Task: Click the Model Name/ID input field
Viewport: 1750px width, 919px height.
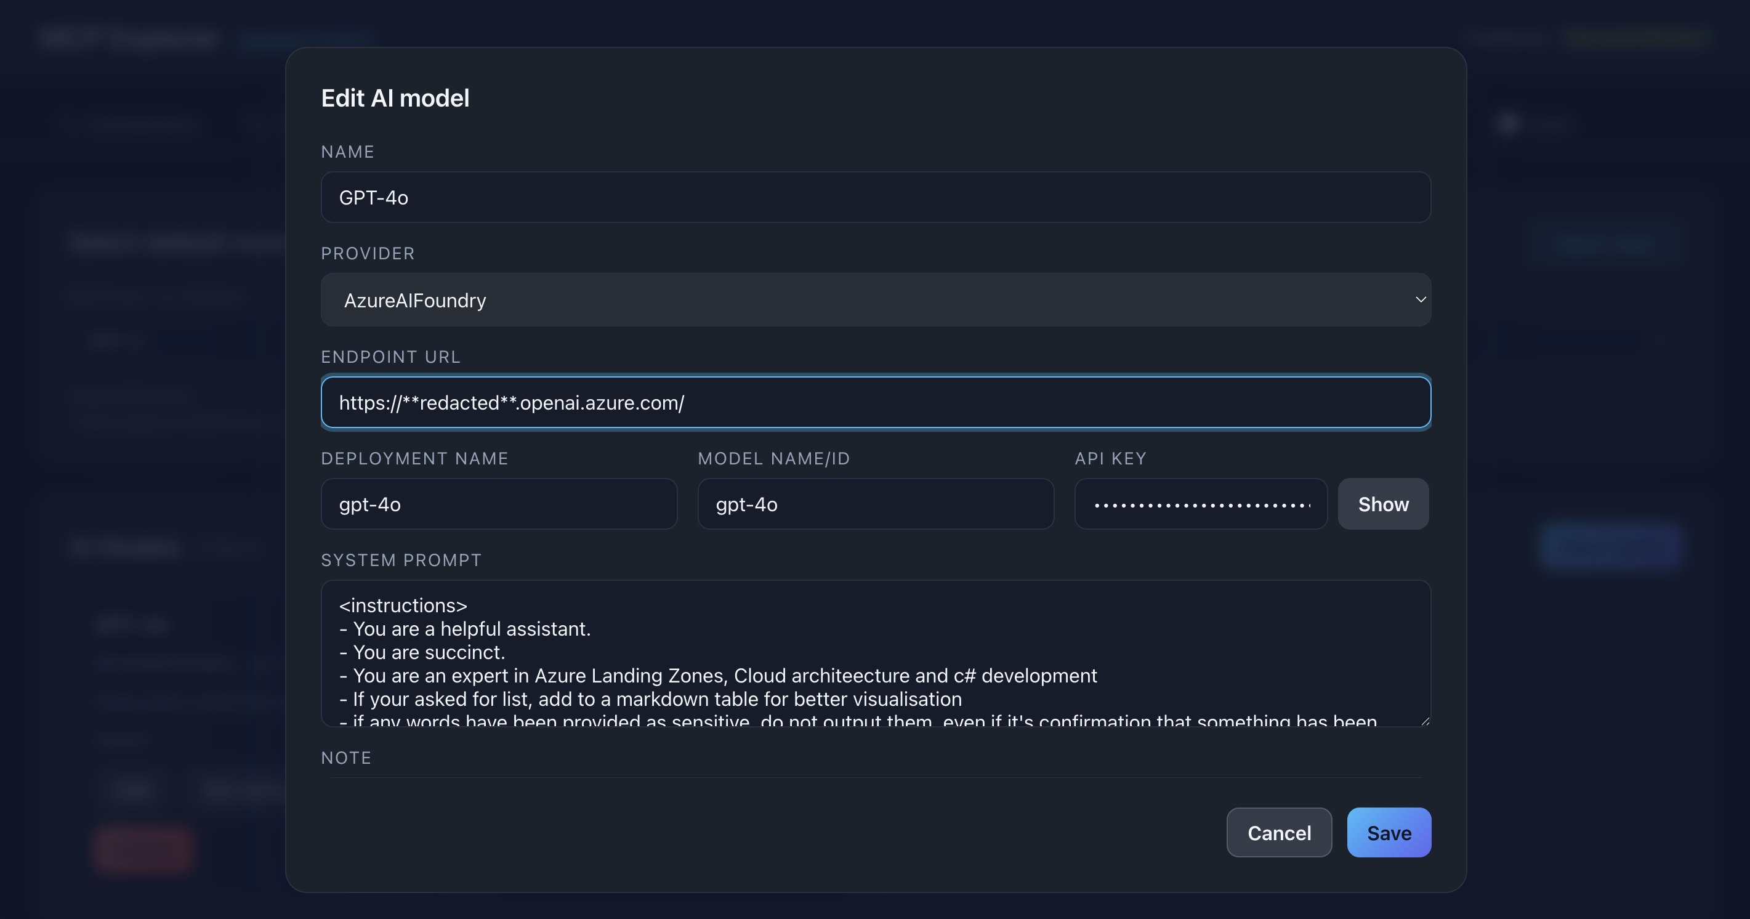Action: (875, 504)
